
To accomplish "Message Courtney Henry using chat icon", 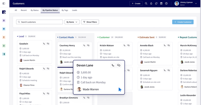I will click(88, 45).
